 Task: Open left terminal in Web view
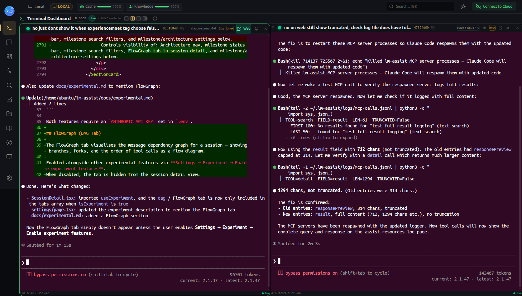244,29
